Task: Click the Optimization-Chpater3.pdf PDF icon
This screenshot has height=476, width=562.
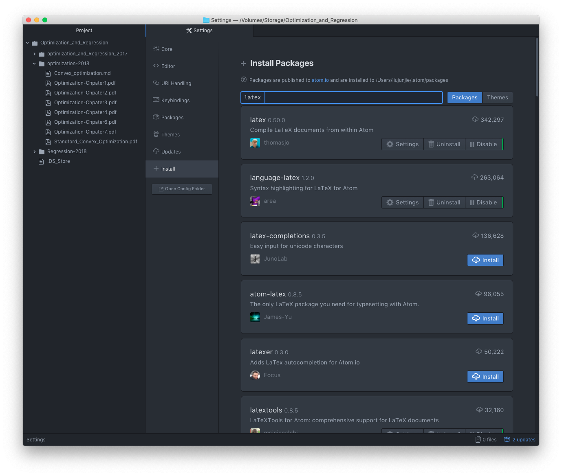Action: pyautogui.click(x=48, y=103)
